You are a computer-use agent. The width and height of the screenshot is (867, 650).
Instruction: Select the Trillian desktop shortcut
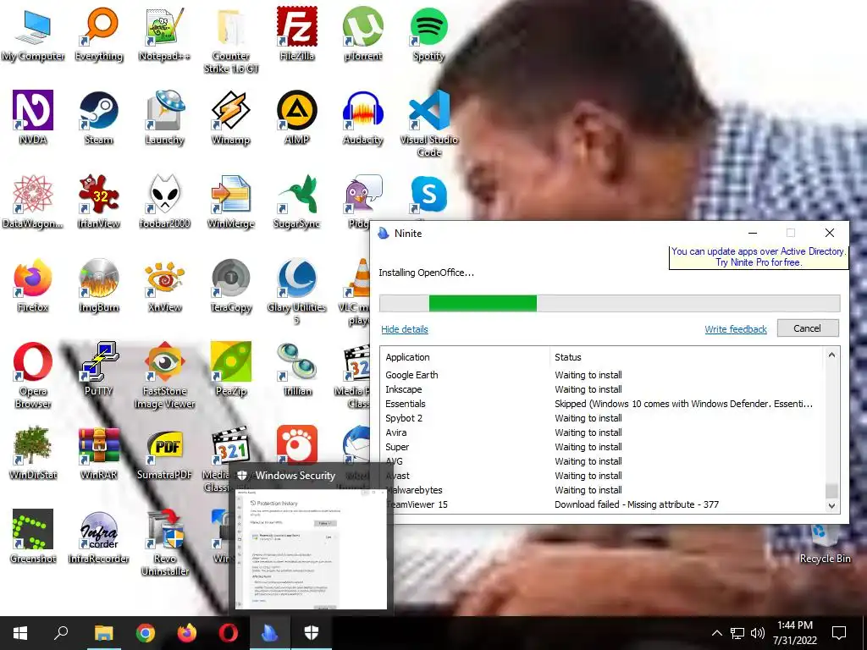297,369
